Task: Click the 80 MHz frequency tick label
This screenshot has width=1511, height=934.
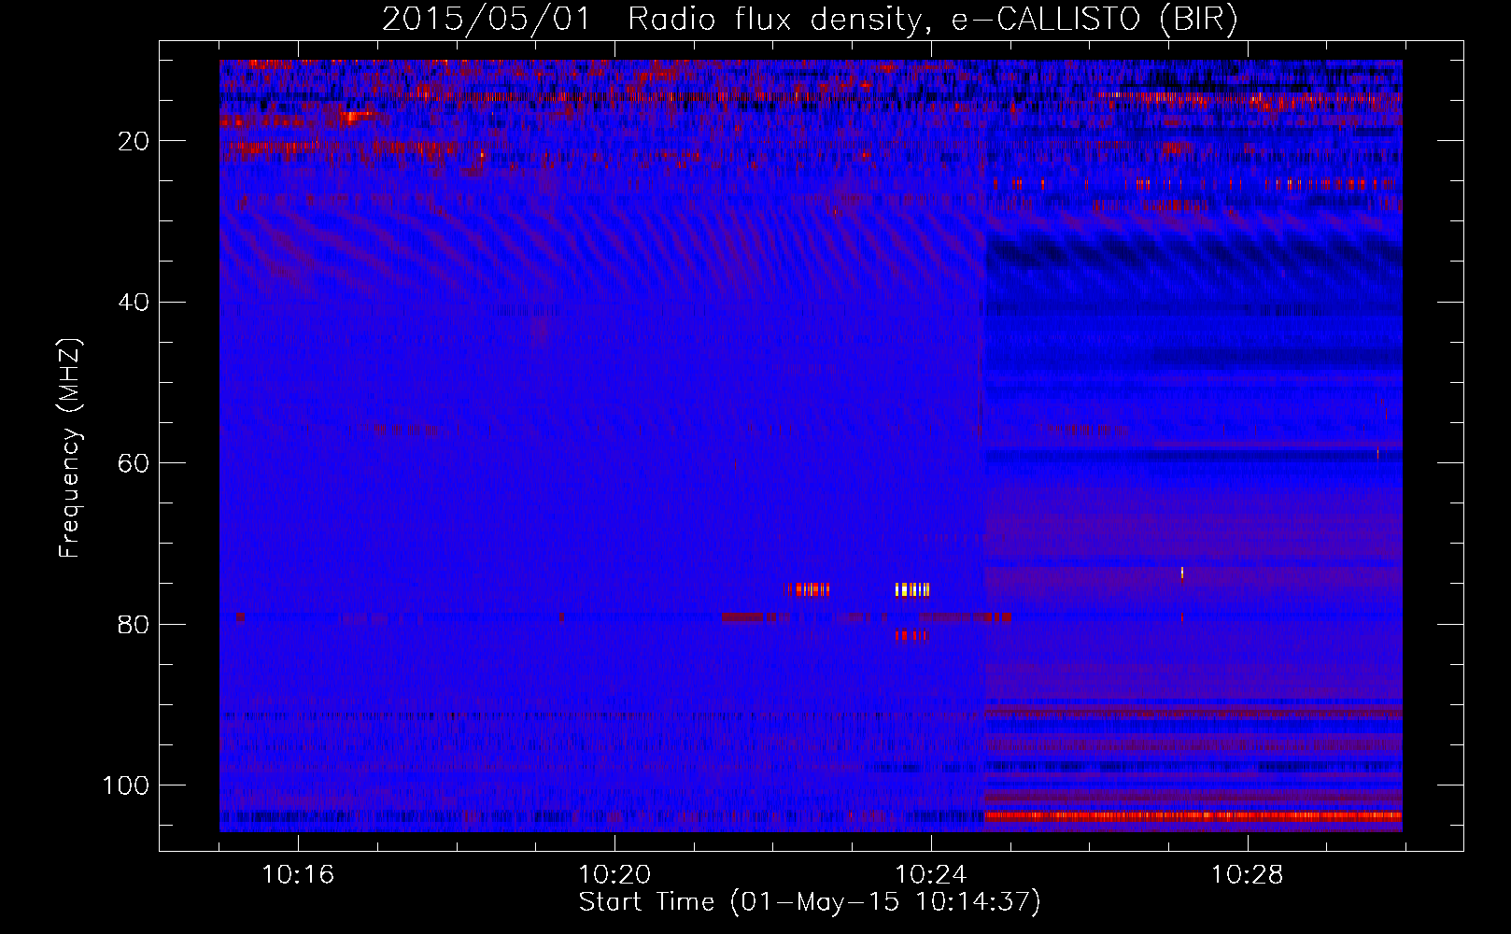Action: pyautogui.click(x=134, y=624)
